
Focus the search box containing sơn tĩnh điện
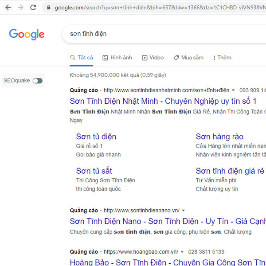(x=164, y=34)
